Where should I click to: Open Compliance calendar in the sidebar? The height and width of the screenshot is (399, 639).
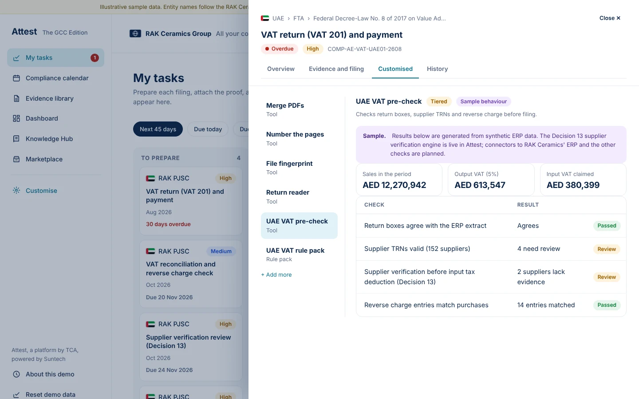click(x=55, y=78)
